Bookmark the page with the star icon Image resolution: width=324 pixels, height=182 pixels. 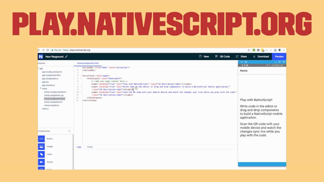(249, 50)
